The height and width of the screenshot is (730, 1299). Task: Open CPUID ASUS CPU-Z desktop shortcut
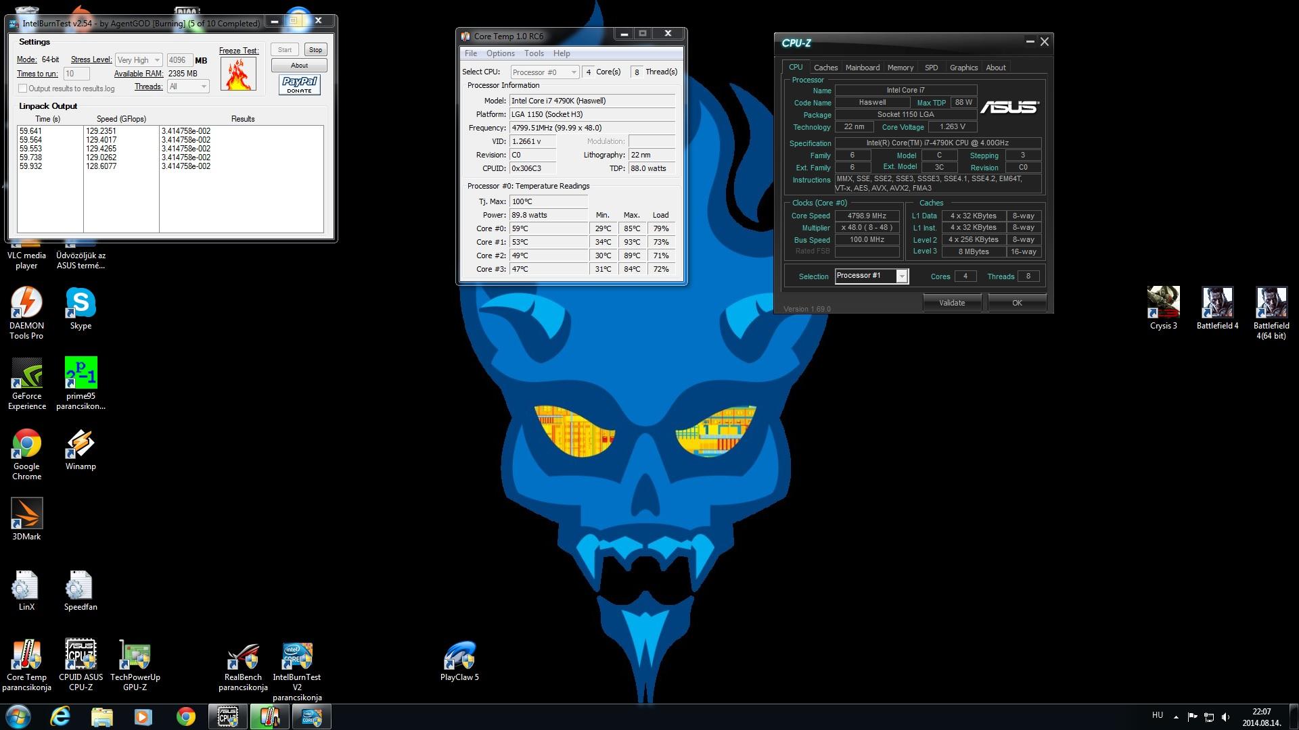click(81, 665)
